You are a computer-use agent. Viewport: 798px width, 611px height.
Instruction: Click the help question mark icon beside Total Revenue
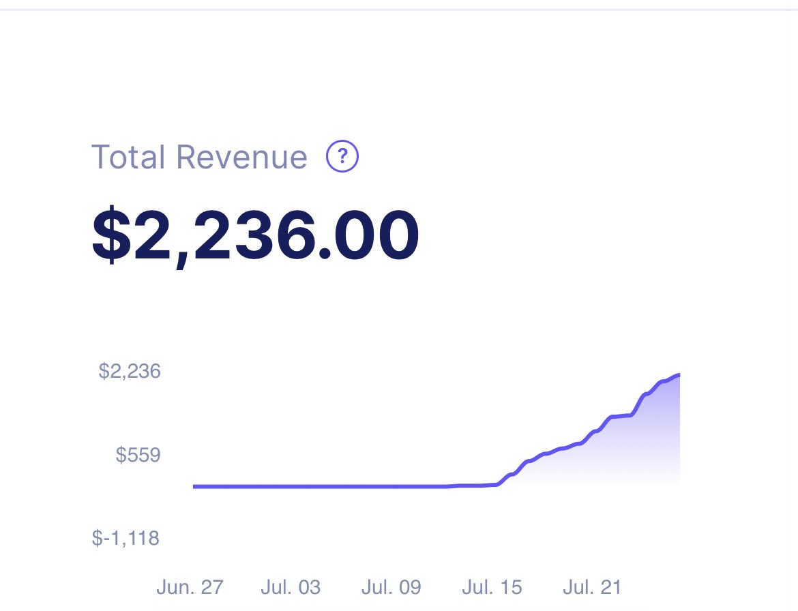(x=342, y=156)
